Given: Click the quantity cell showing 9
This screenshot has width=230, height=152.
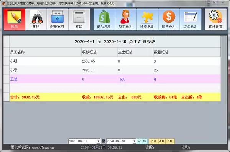Looking at the screenshot, I should click(x=187, y=61).
